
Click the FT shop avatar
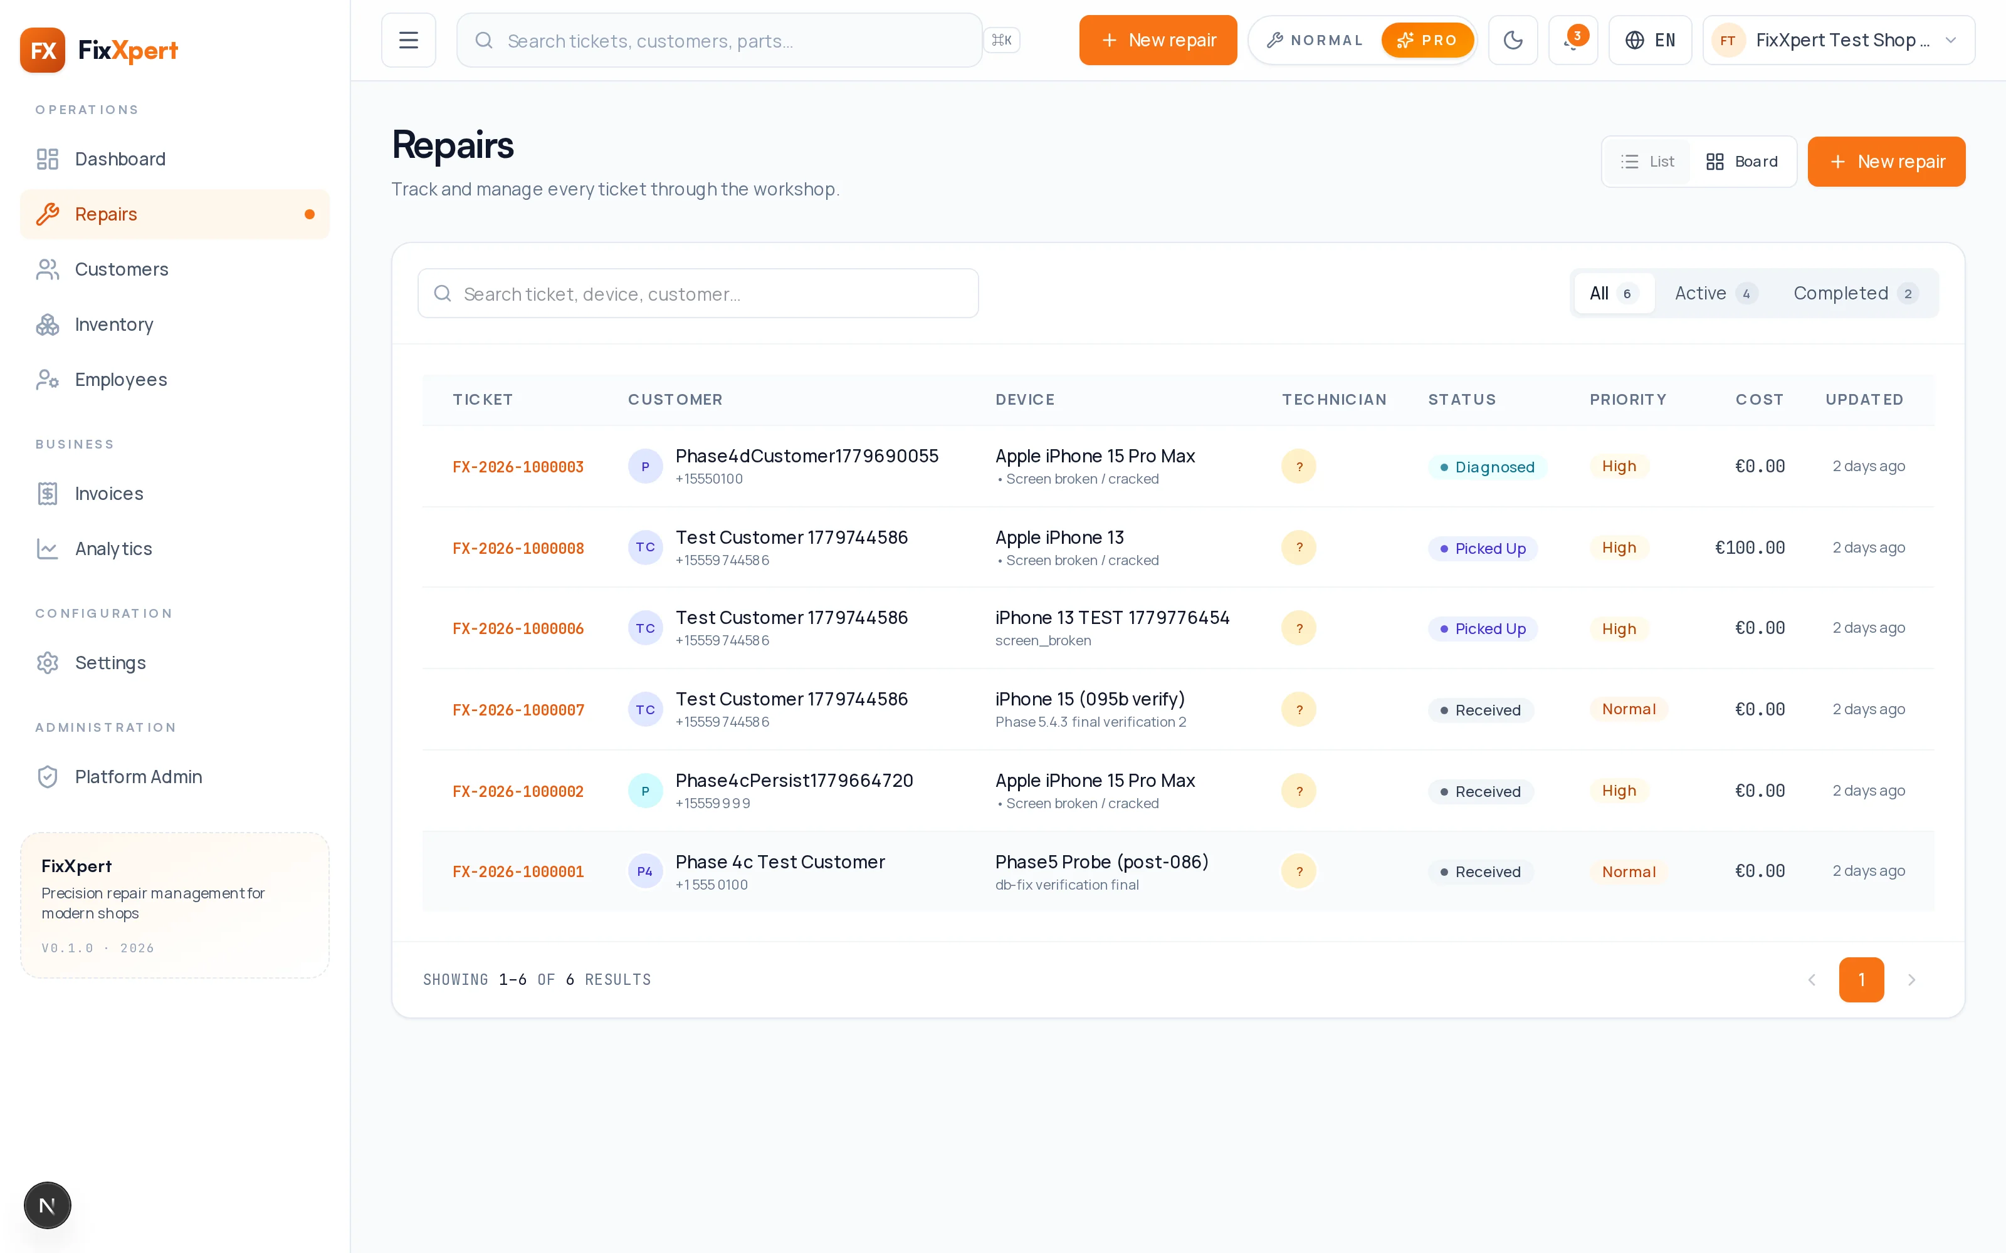pyautogui.click(x=1728, y=39)
